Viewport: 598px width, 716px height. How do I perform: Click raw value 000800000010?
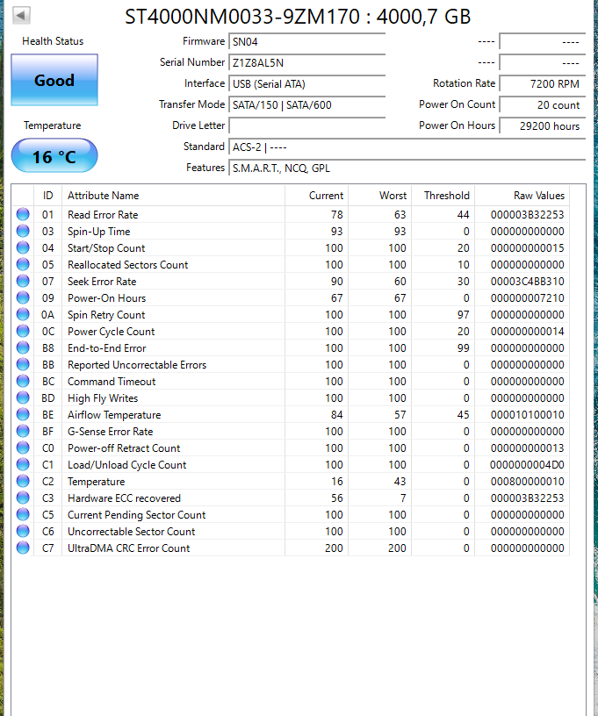(x=527, y=482)
